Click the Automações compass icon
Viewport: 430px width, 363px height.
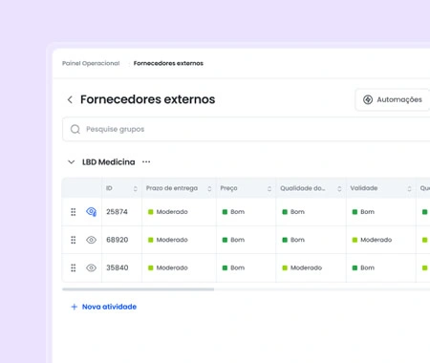[x=368, y=99]
